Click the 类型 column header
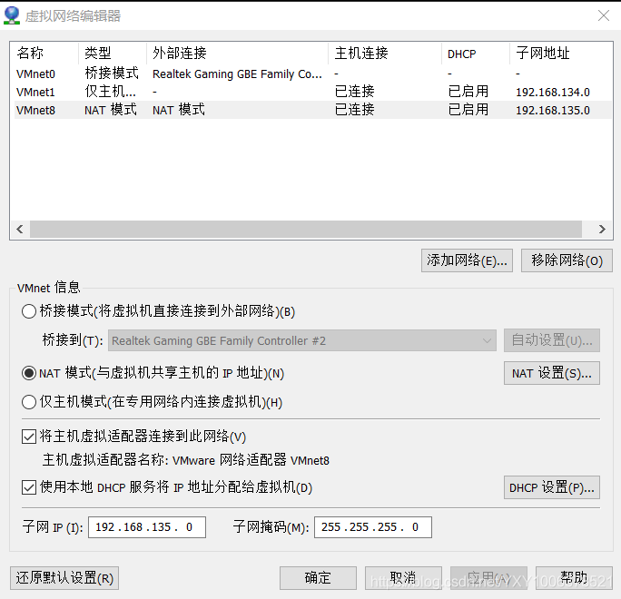 (x=113, y=53)
